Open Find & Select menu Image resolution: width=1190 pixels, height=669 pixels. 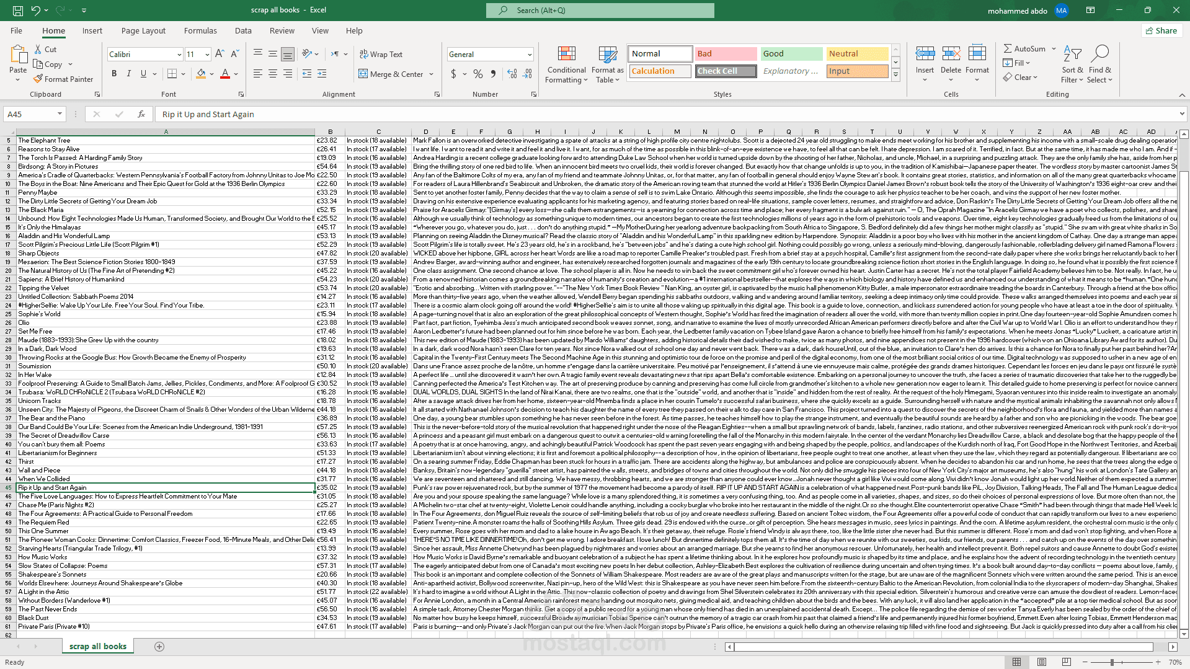(1100, 64)
